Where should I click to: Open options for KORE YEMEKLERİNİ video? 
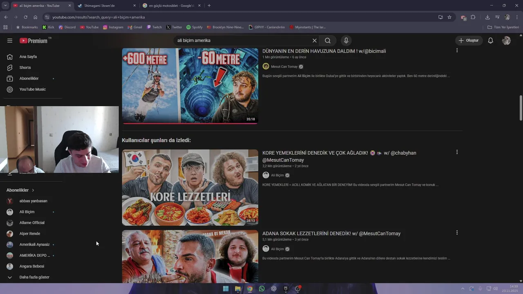click(x=457, y=152)
